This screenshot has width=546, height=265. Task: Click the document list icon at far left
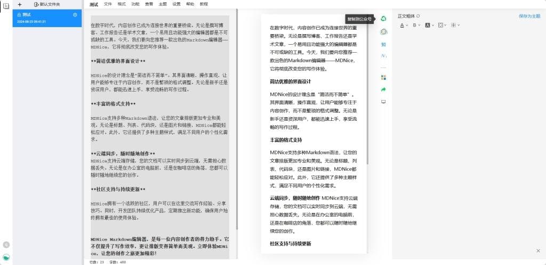[x=6, y=5]
